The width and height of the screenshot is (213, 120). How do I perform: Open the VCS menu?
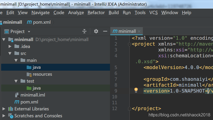coord(154,13)
